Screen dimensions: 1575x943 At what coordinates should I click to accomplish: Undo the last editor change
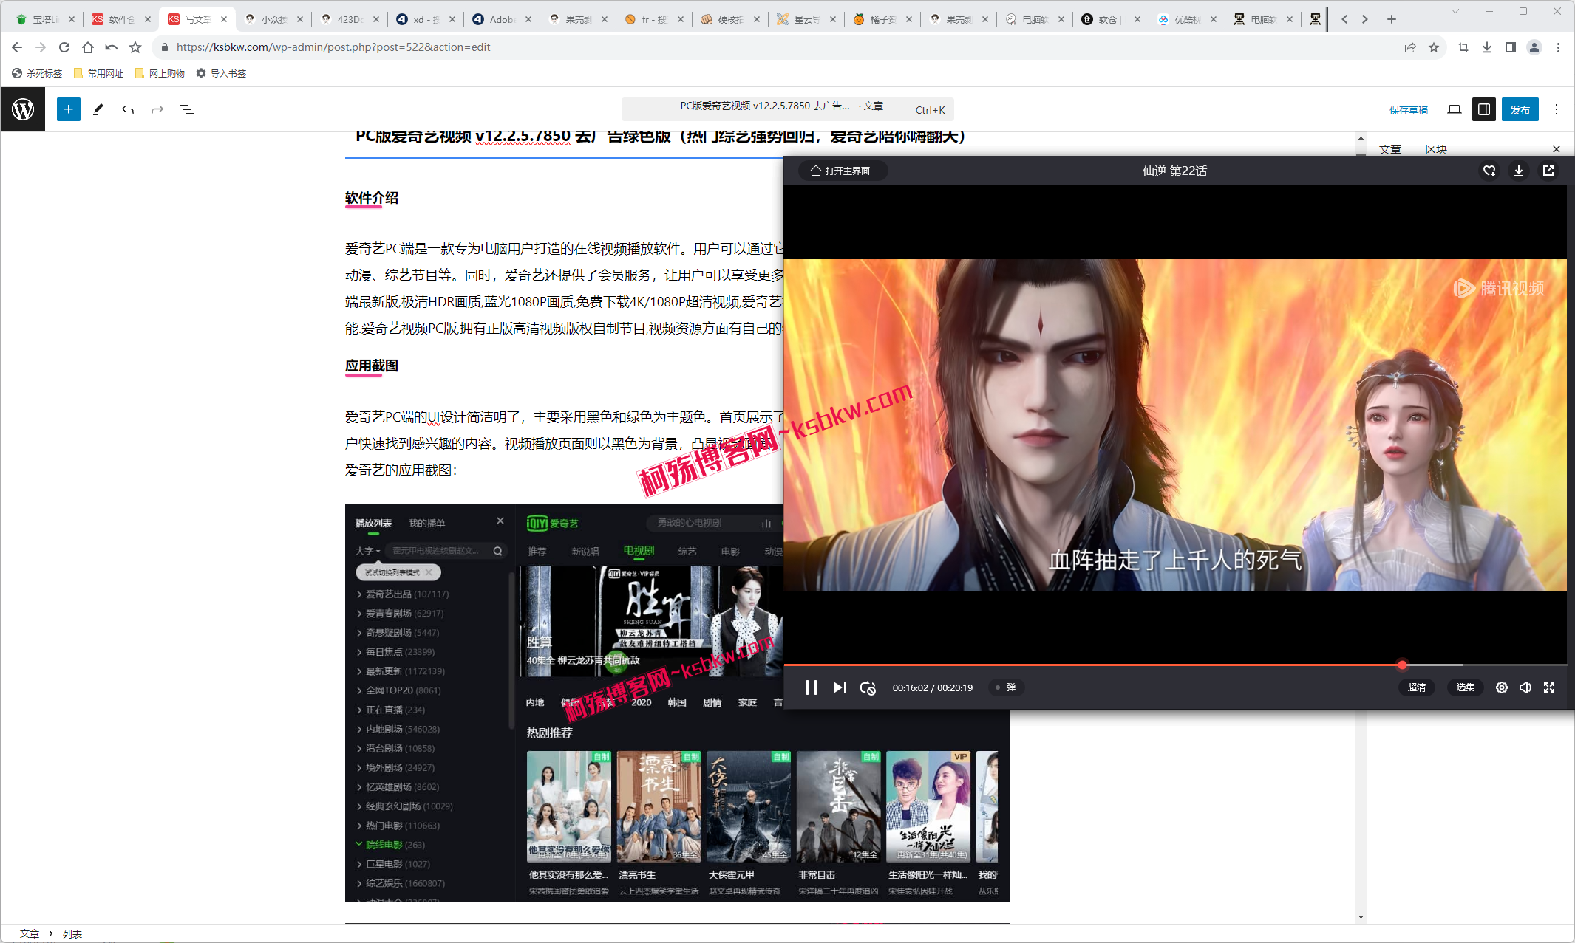(128, 109)
